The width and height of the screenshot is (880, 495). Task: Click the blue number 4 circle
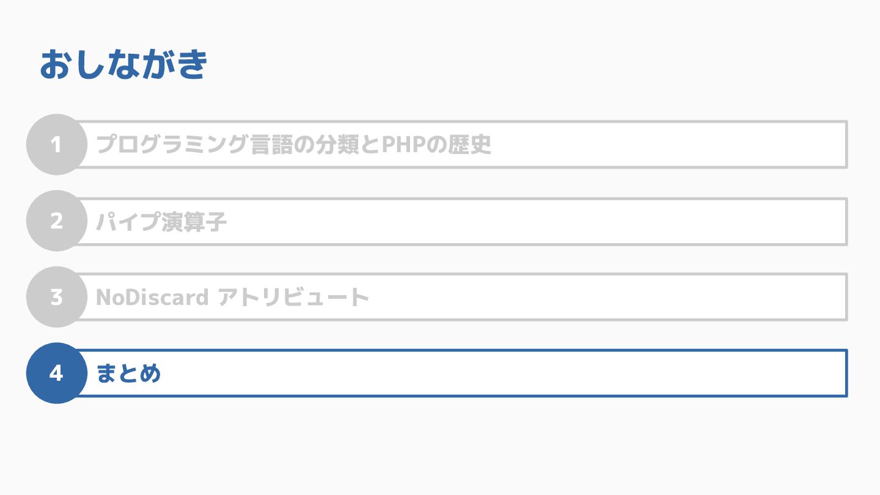pyautogui.click(x=56, y=373)
